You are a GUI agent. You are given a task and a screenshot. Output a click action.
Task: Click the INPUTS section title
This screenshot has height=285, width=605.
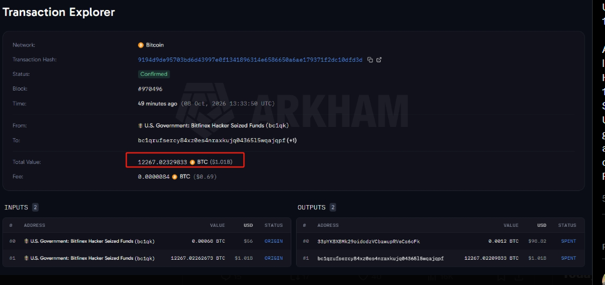click(x=16, y=207)
